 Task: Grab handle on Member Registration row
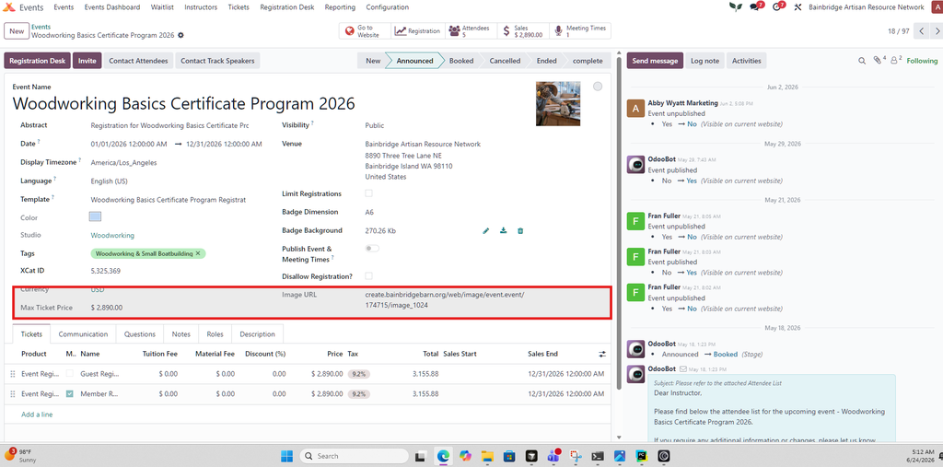click(12, 394)
